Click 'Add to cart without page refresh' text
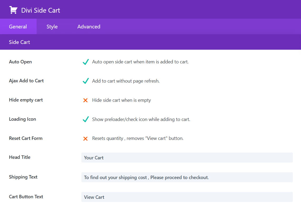301x208 pixels. point(126,81)
